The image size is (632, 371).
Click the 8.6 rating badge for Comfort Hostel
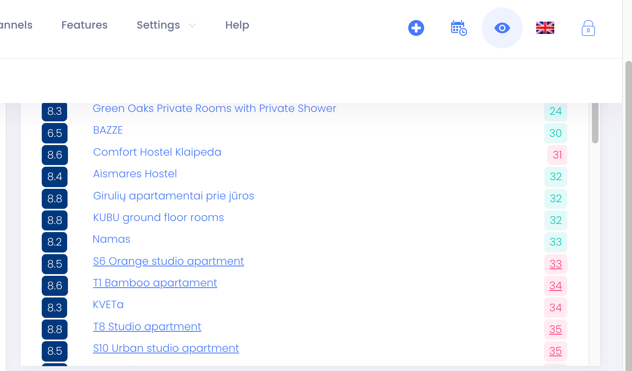point(55,155)
